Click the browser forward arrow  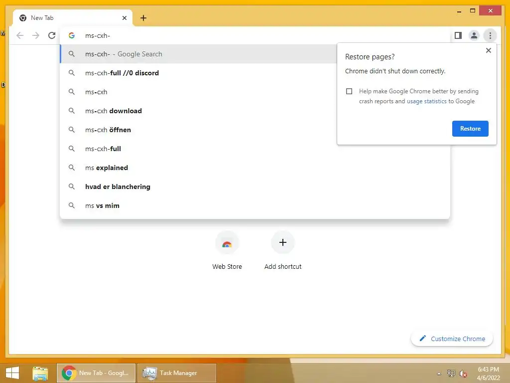click(x=36, y=35)
